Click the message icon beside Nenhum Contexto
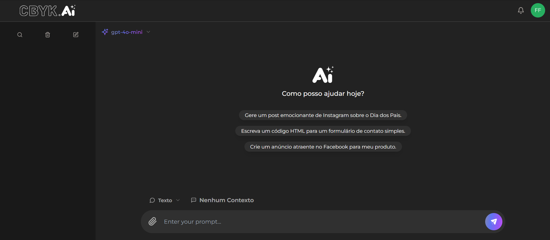550x240 pixels. (x=194, y=200)
